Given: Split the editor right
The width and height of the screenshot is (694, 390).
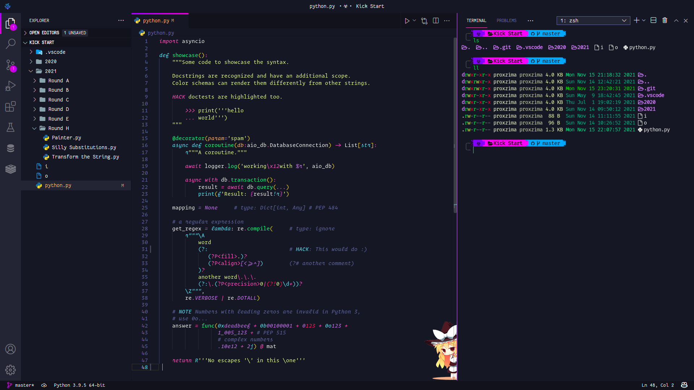Looking at the screenshot, I should pos(436,21).
